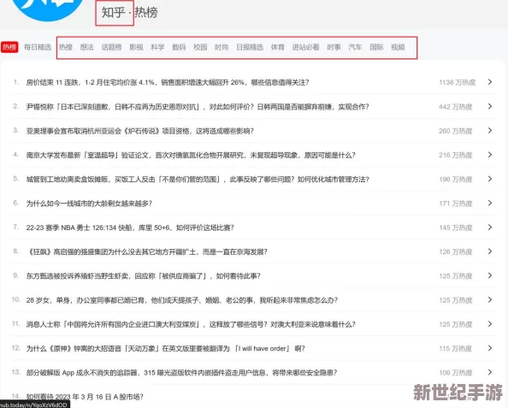Expand arrow on 《狂飙》高启强 row
This screenshot has width=508, height=408.
click(490, 251)
